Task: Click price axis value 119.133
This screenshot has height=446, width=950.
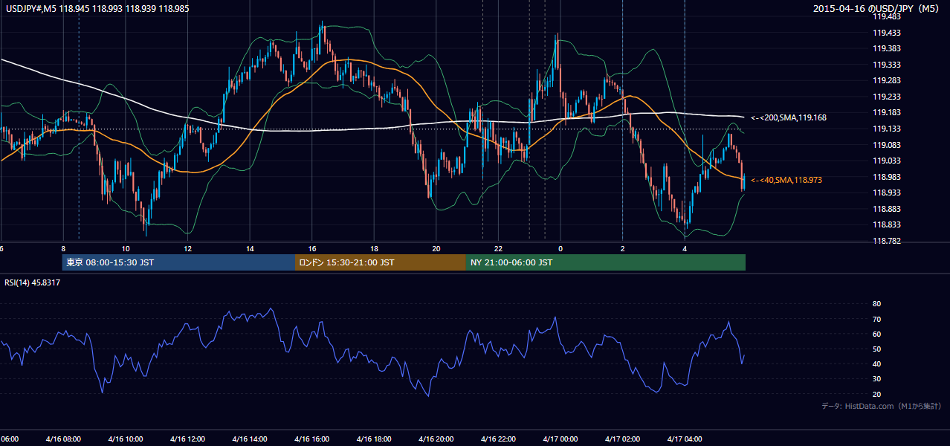Action: pos(886,129)
